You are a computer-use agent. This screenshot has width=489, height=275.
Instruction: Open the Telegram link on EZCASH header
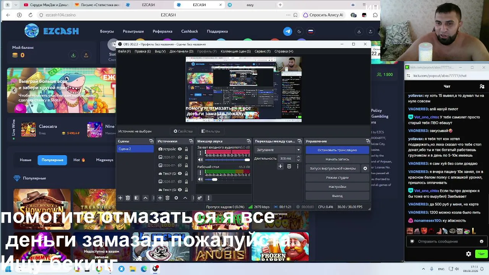[288, 31]
